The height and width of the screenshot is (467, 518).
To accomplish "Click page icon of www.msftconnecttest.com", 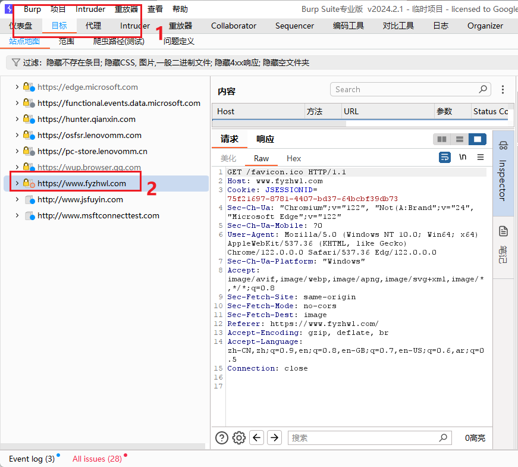I will [30, 216].
